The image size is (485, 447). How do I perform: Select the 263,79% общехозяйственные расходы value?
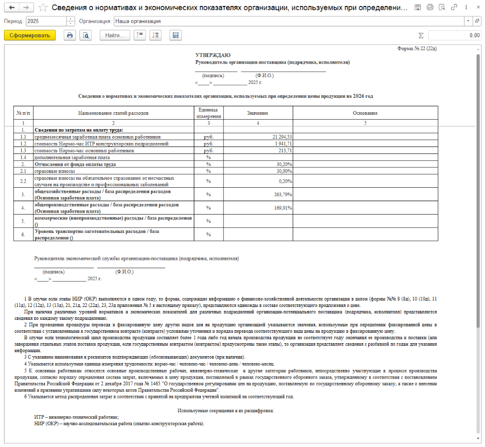[x=258, y=194]
